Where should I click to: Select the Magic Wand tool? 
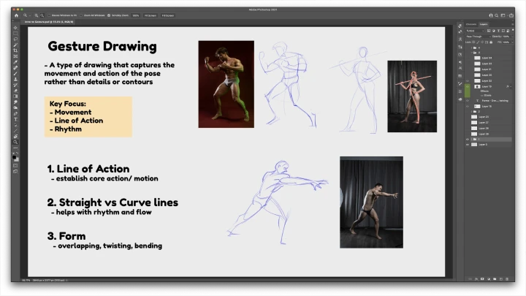(15, 45)
